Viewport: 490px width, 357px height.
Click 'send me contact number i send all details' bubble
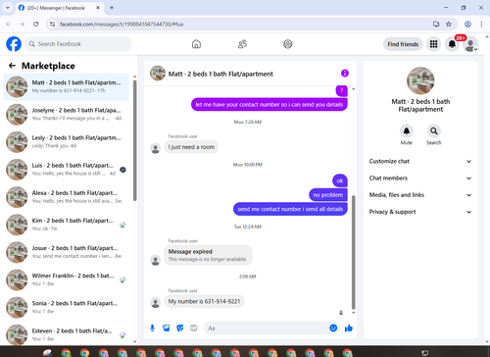(290, 209)
